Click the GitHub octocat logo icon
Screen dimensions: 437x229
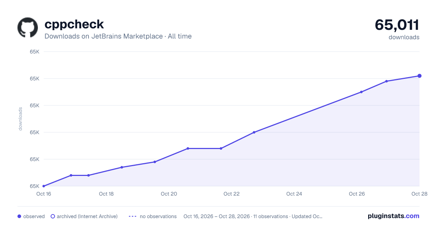(x=28, y=28)
